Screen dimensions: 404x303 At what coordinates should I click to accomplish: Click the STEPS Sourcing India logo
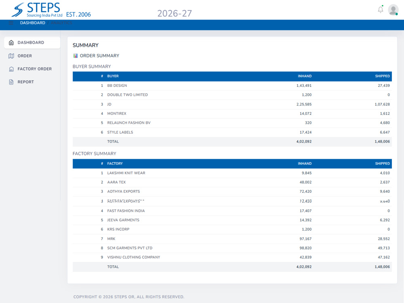[37, 10]
